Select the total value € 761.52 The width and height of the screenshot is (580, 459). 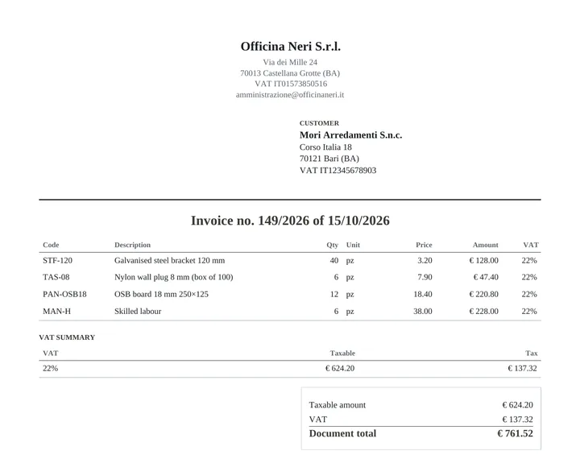click(516, 433)
